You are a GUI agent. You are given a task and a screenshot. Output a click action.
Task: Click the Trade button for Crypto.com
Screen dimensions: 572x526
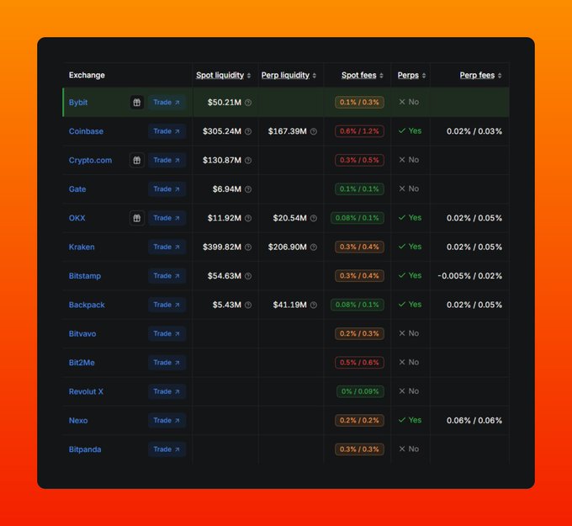tap(167, 160)
